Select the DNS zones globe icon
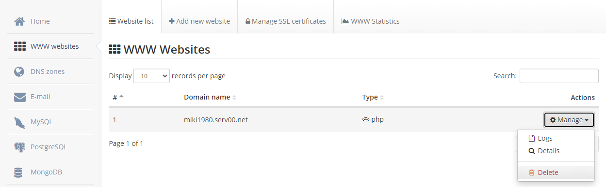The width and height of the screenshot is (606, 187). click(x=19, y=72)
